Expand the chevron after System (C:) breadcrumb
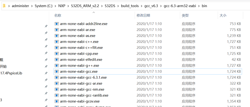 [55, 6]
